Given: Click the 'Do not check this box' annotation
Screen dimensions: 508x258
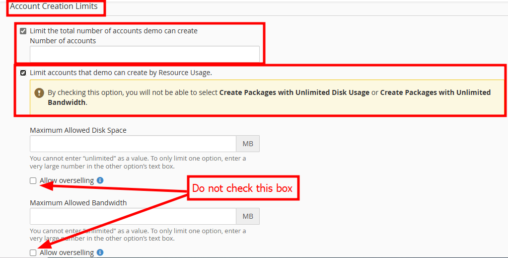Looking at the screenshot, I should [242, 188].
